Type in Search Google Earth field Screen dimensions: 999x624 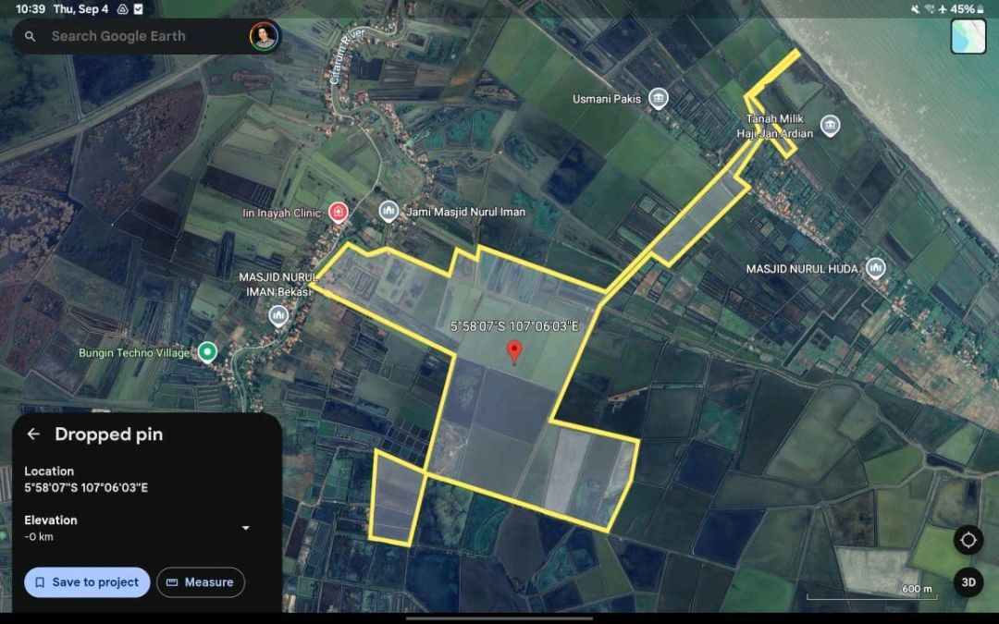139,36
